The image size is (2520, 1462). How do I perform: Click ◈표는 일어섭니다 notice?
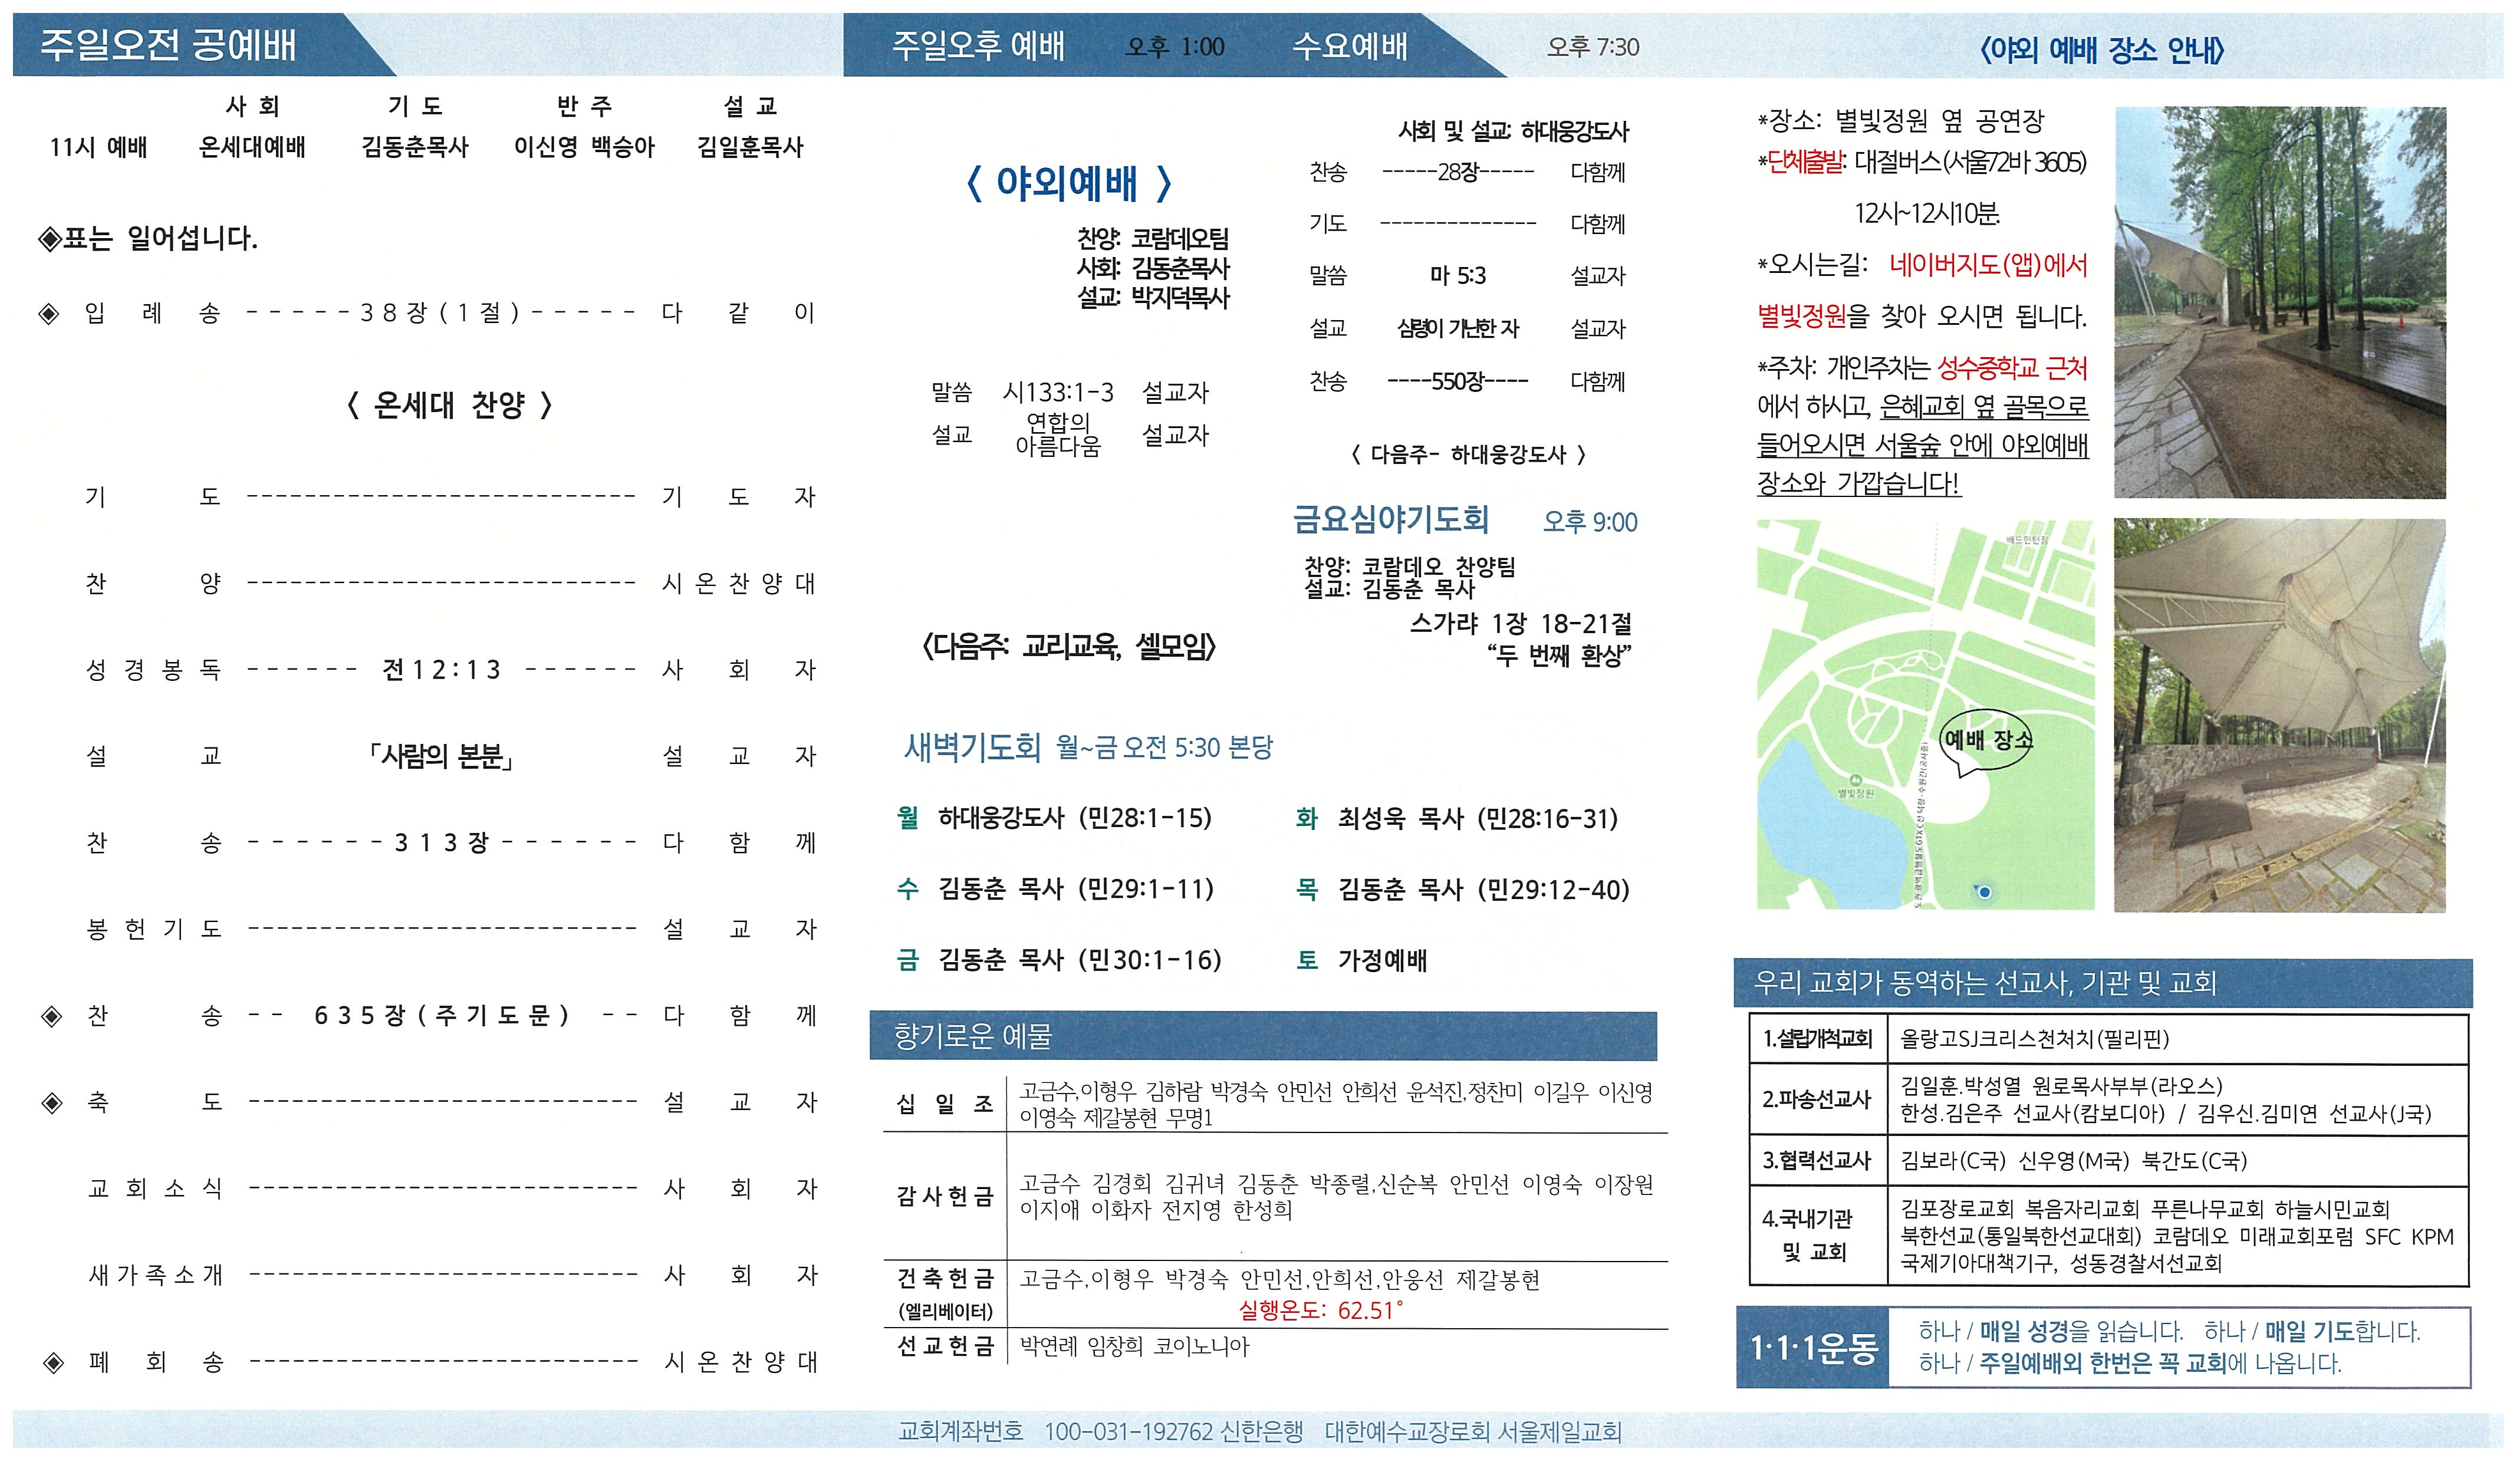click(x=147, y=238)
